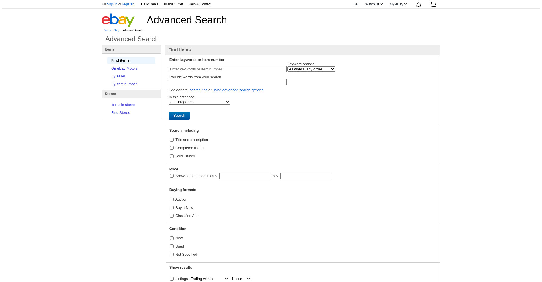Click Home in the breadcrumb
This screenshot has height=282, width=542.
(108, 31)
